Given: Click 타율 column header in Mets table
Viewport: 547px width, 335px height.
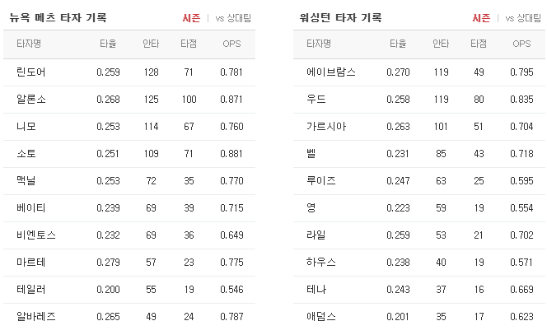Looking at the screenshot, I should (108, 44).
